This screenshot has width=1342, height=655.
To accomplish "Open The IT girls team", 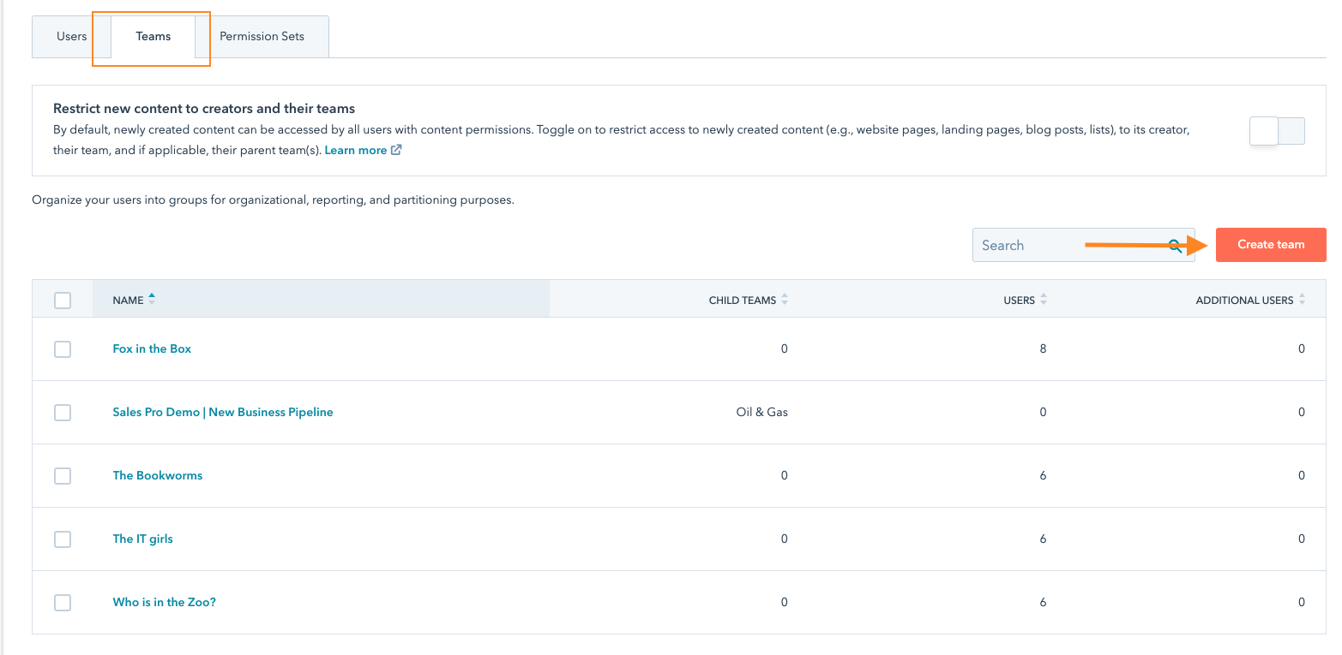I will (142, 539).
